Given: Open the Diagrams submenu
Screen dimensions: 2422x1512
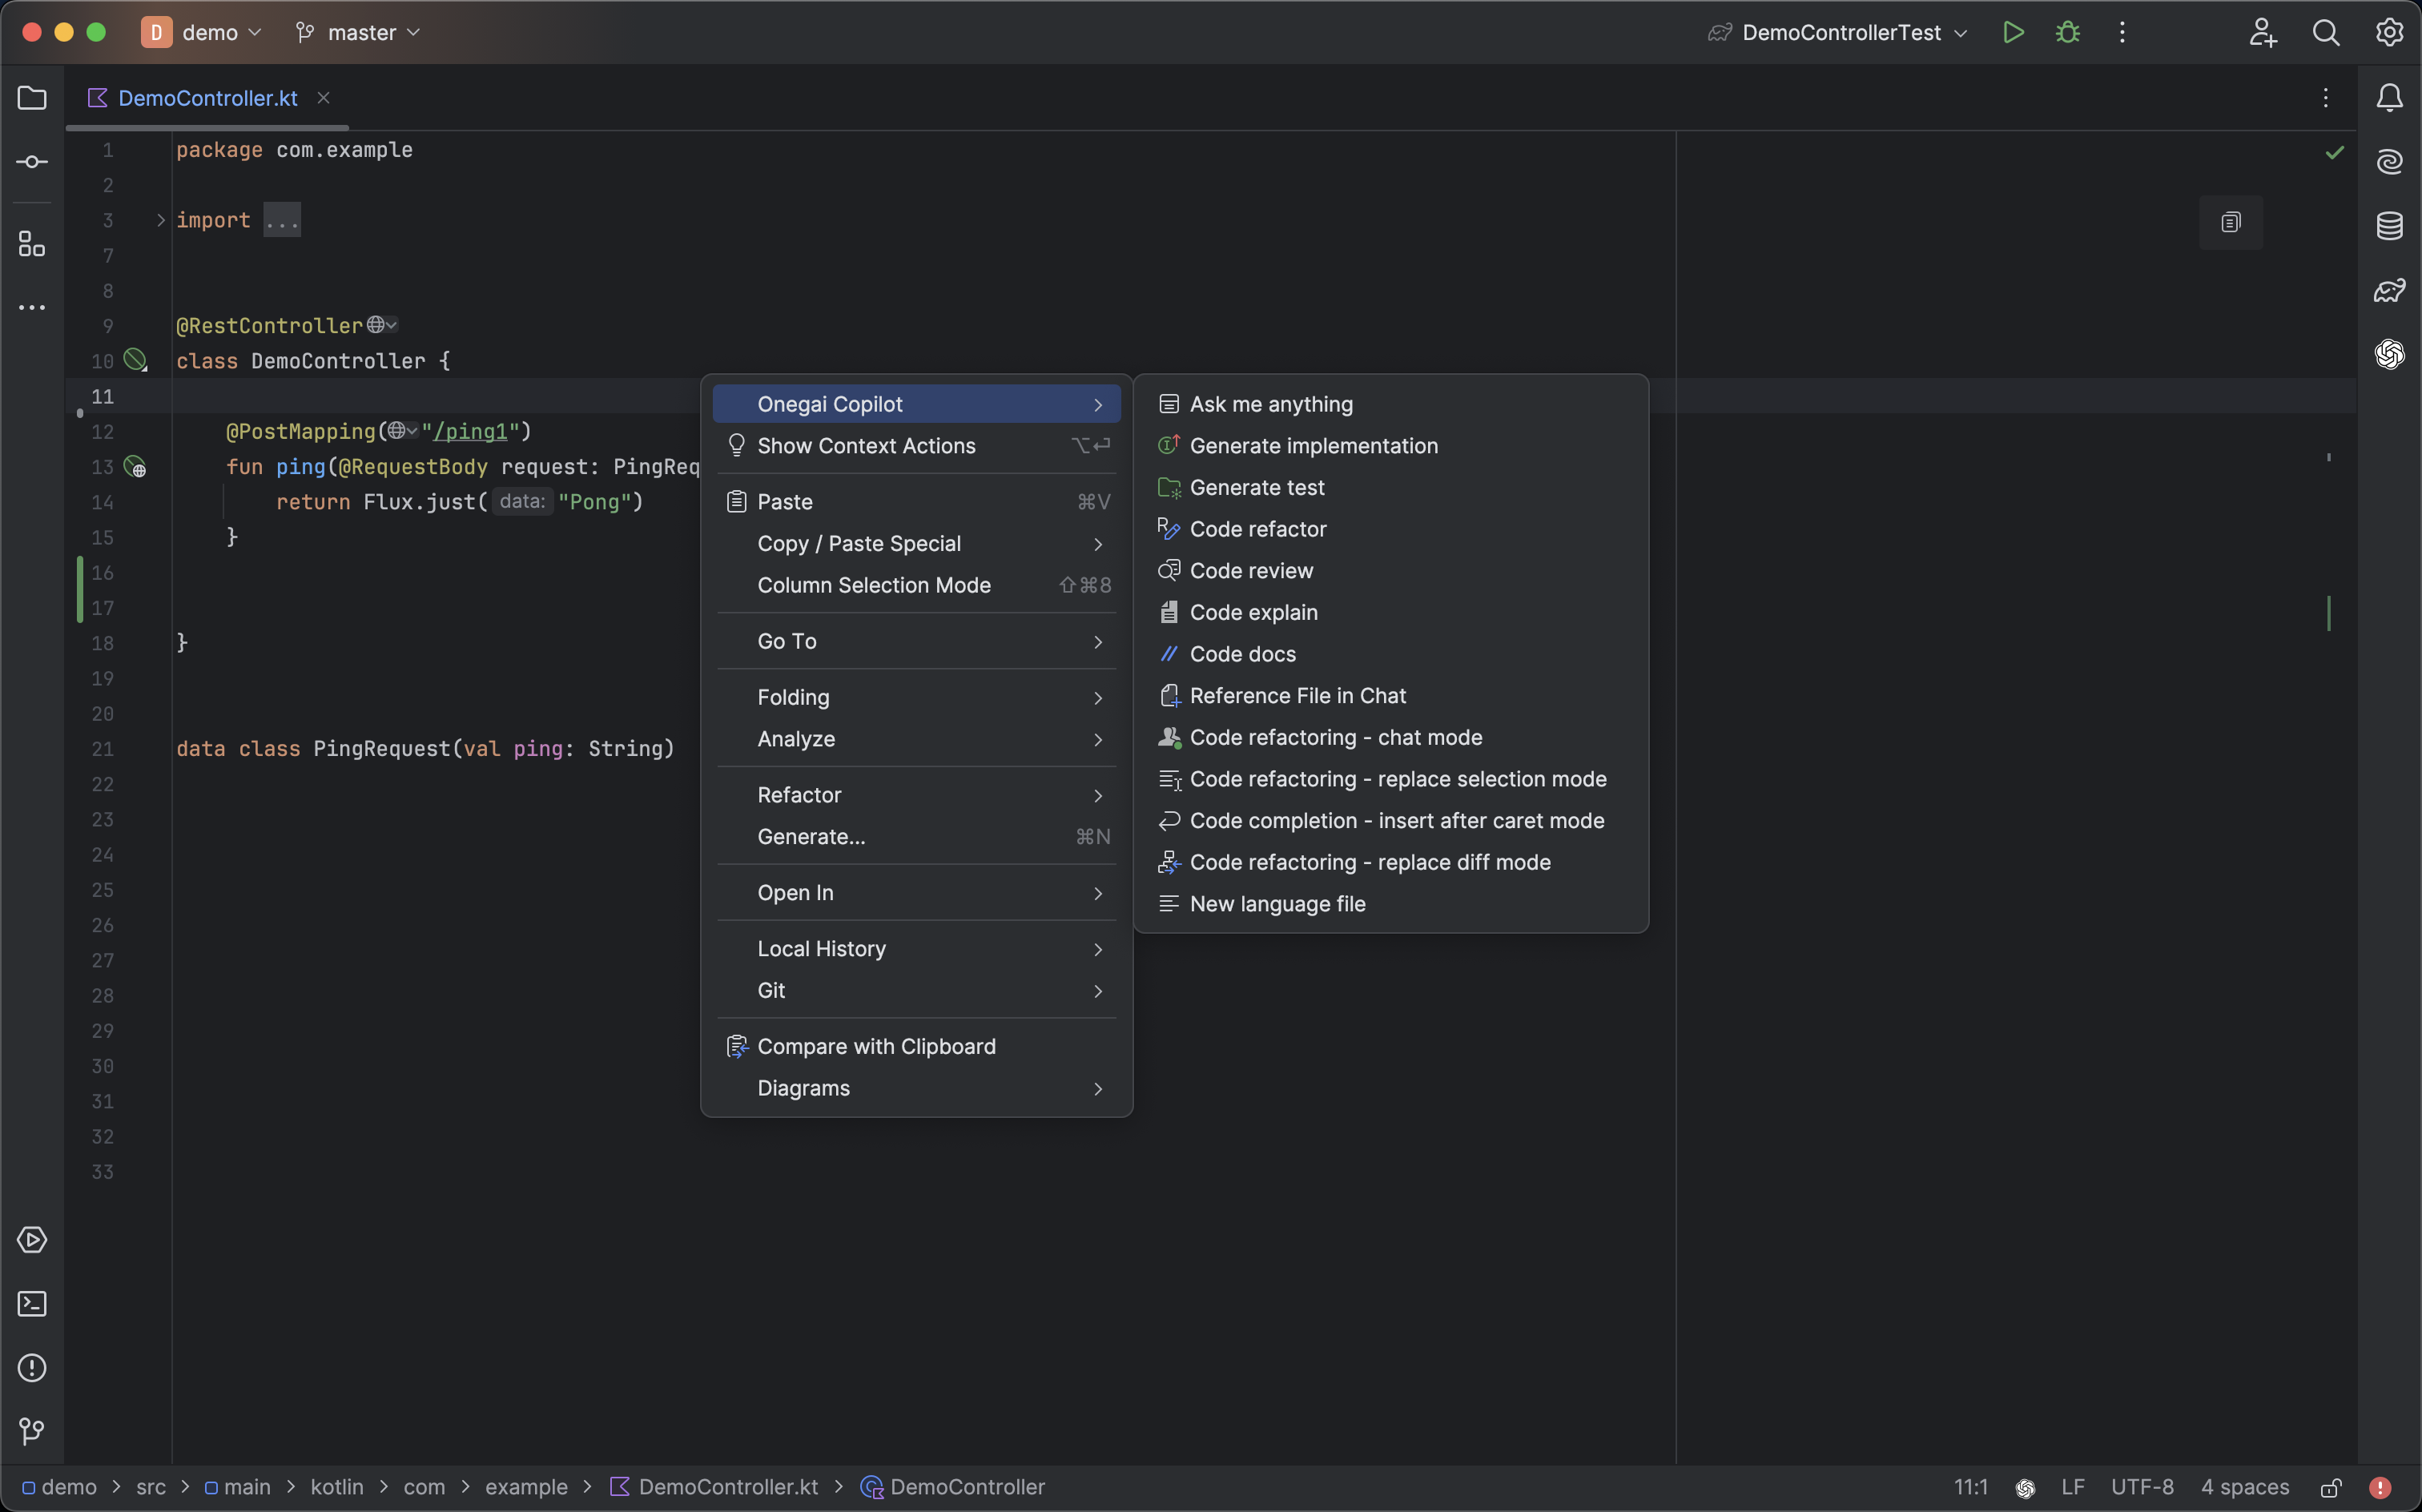Looking at the screenshot, I should click(917, 1088).
